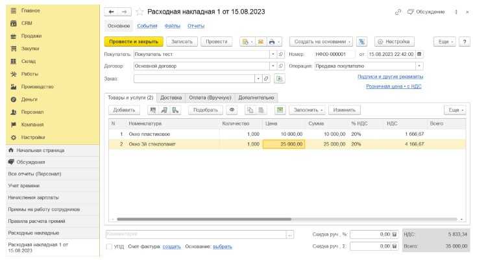Open the Заполнить dropdown in the table toolbar
This screenshot has height=267, width=486.
306,110
